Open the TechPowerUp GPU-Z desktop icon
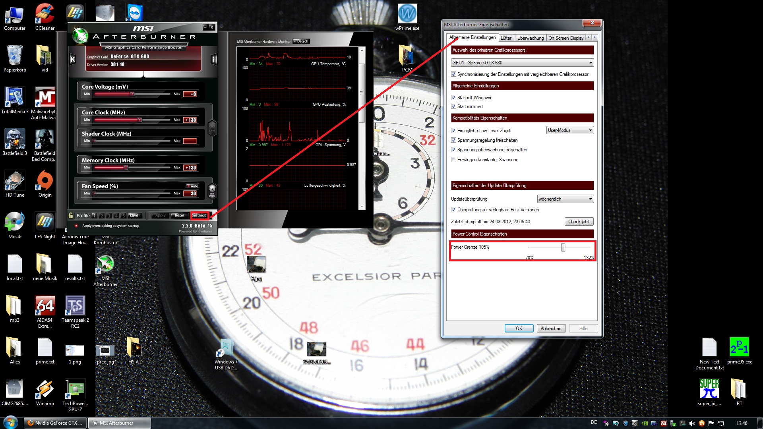 pos(75,396)
